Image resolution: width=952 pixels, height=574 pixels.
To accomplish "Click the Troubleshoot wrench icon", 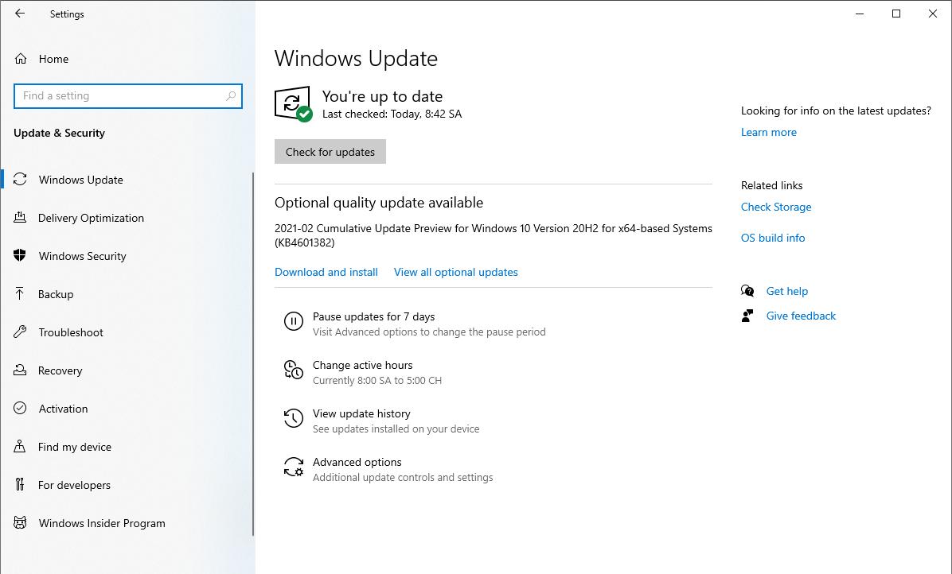I will coord(20,332).
